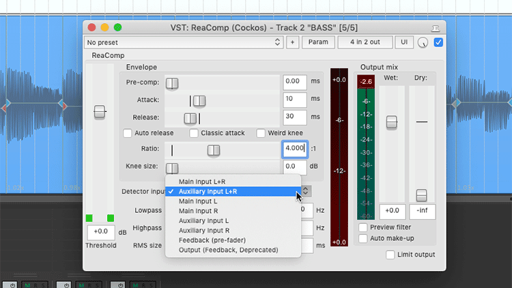Image resolution: width=512 pixels, height=288 pixels.
Task: Select Main Input L+R from the list
Action: (x=203, y=182)
